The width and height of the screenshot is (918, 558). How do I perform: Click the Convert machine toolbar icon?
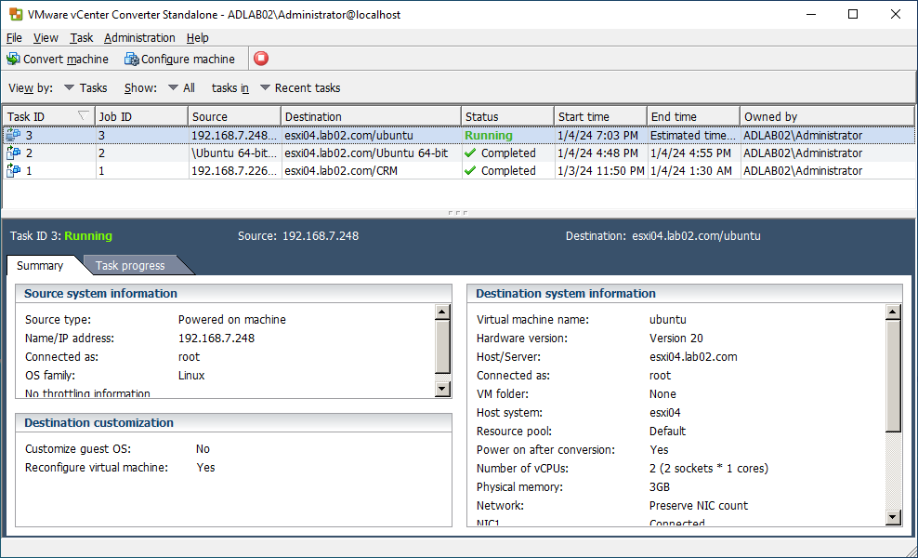(x=13, y=60)
